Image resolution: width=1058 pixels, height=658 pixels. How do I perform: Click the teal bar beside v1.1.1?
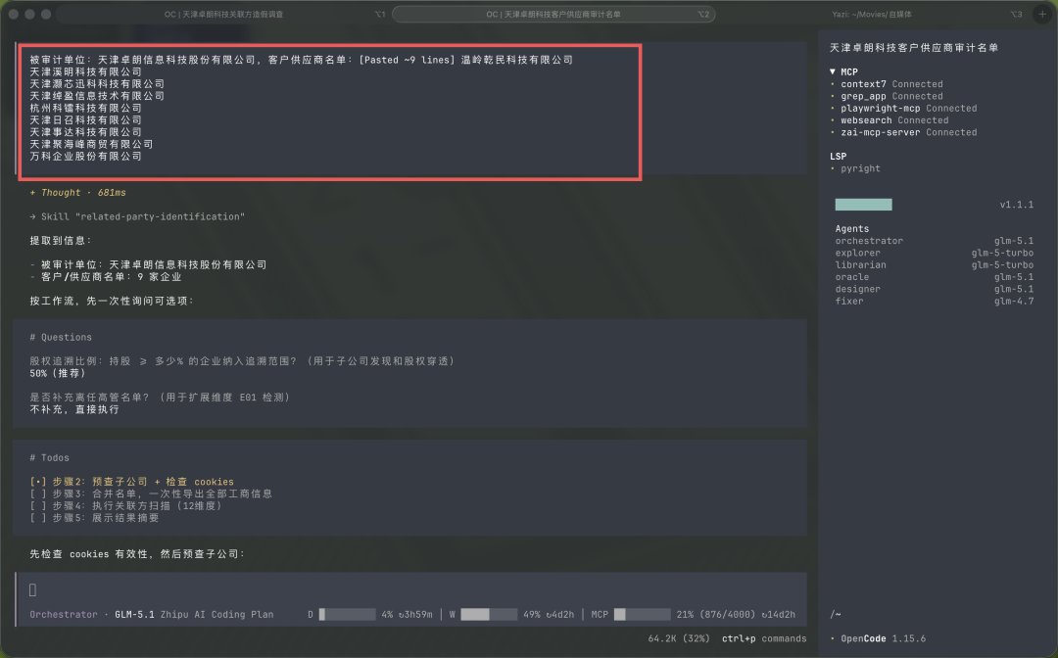[x=864, y=205]
